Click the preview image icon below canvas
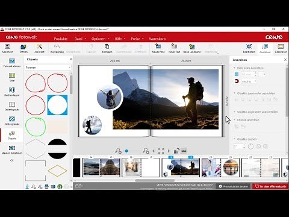Screen dimensions: 289x217 tap(184, 151)
